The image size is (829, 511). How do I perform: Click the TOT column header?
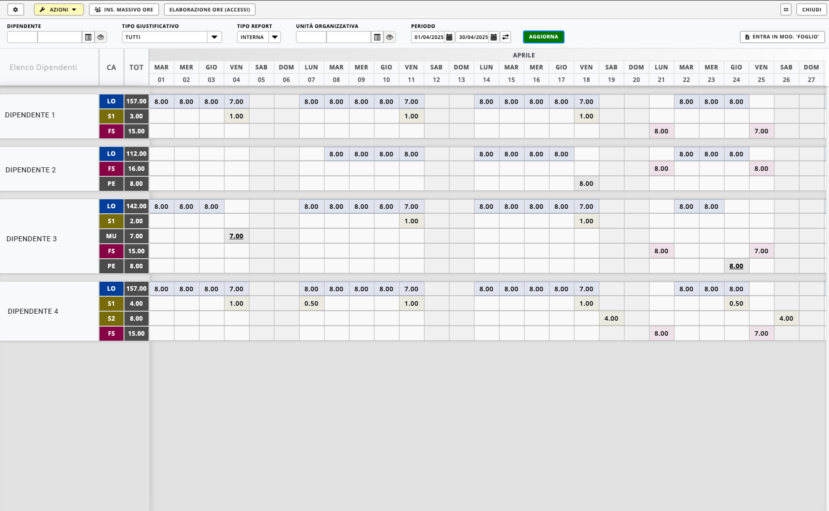[136, 67]
